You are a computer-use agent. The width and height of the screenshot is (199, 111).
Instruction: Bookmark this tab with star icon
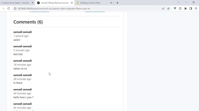click(x=168, y=9)
